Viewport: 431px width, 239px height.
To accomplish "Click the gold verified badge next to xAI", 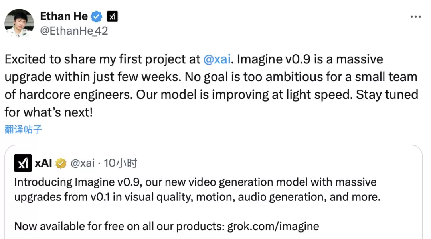I will point(61,163).
